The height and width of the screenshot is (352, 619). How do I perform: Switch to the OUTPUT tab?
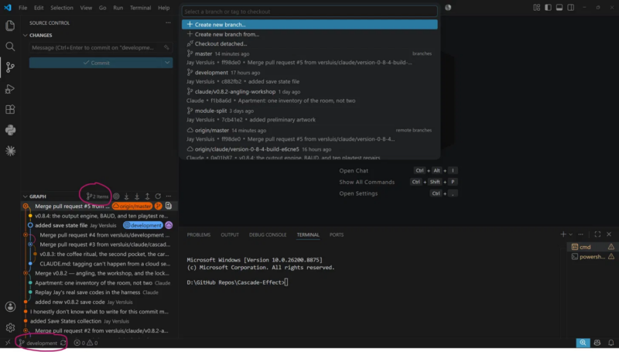point(230,235)
